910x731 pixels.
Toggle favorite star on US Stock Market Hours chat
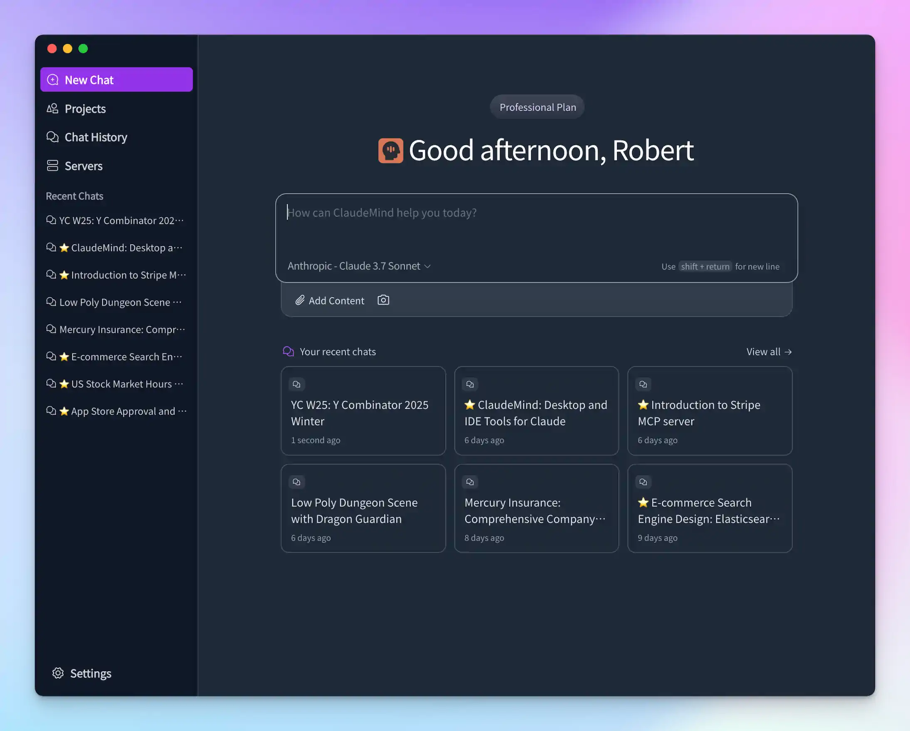(x=64, y=384)
